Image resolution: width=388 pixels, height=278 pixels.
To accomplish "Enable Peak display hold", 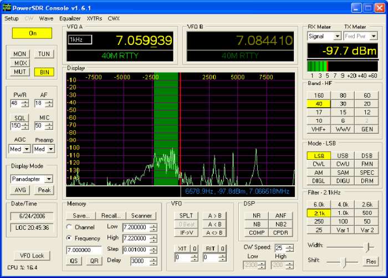I will [x=44, y=190].
